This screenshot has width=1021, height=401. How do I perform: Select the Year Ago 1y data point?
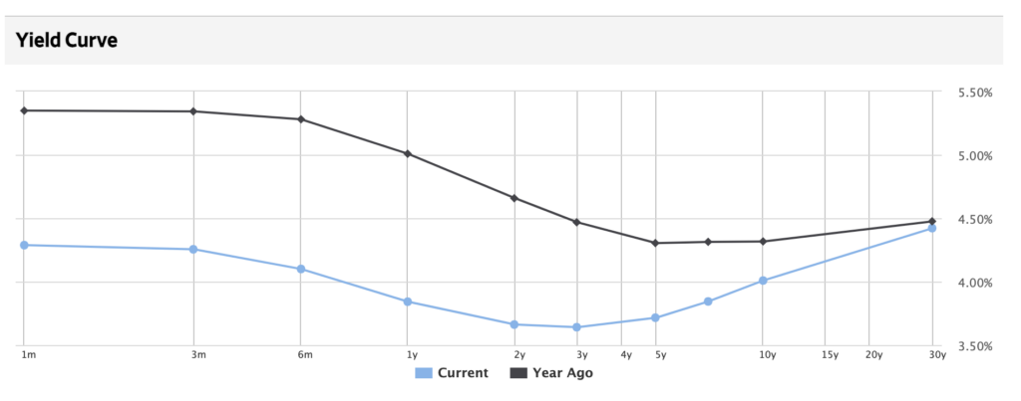click(x=408, y=153)
